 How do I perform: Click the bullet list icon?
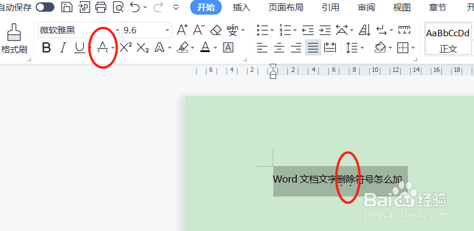263,30
